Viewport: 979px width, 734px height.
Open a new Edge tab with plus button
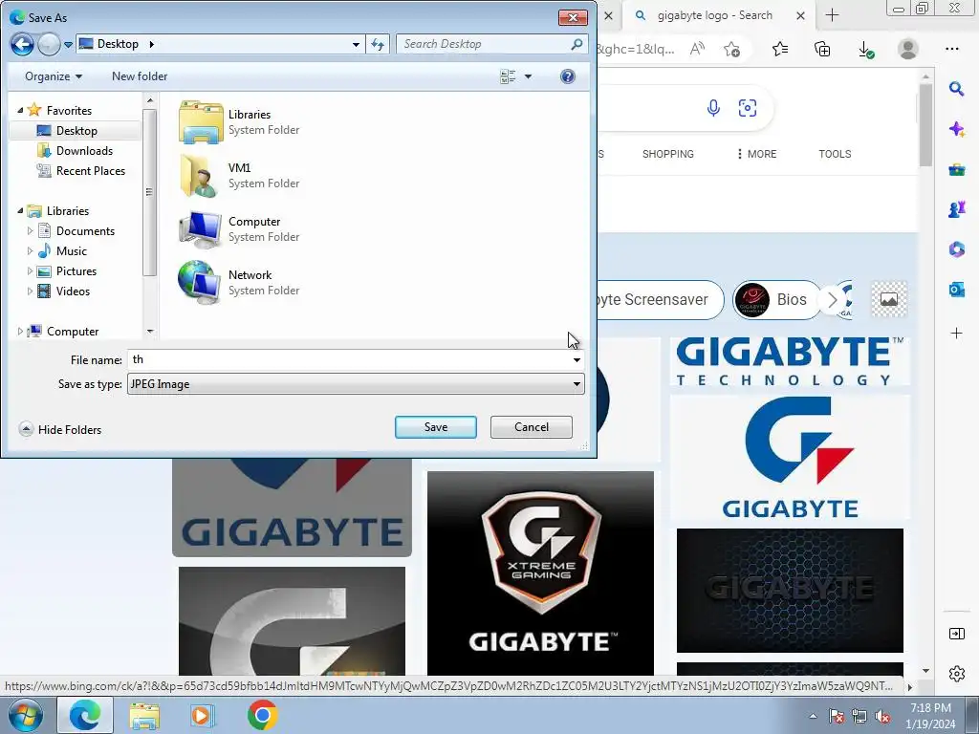tap(833, 15)
